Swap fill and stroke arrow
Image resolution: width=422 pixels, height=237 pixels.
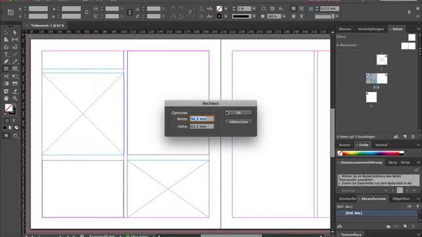click(x=15, y=105)
